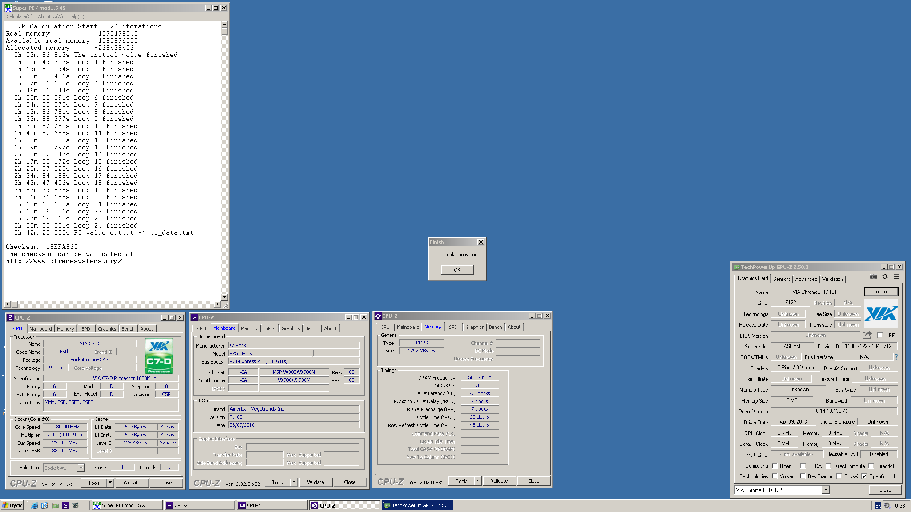Toggle the UEFI checkbox in GPU-Z
Screen dimensions: 911x512
pyautogui.click(x=880, y=336)
